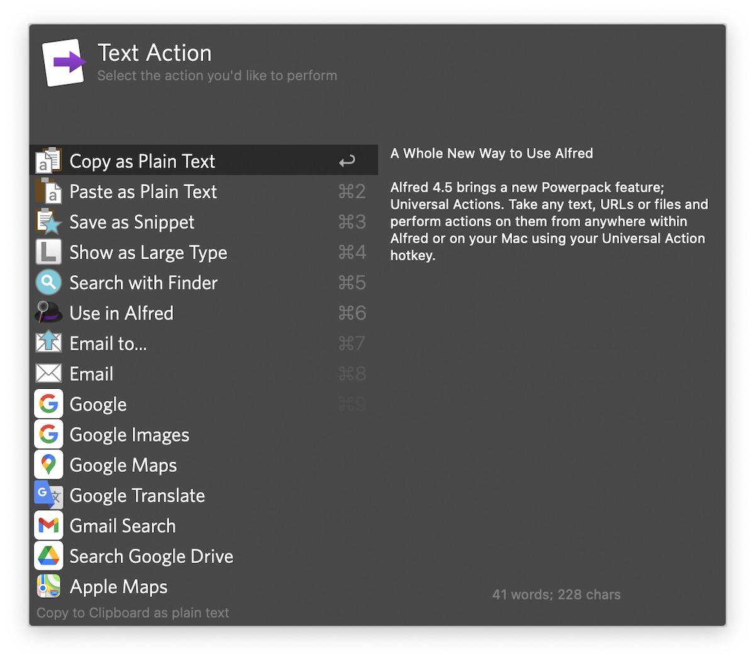Screen dimensions: 755x660
Task: Click the 'Copy to Clipboard as plain text' footer
Action: tap(133, 612)
